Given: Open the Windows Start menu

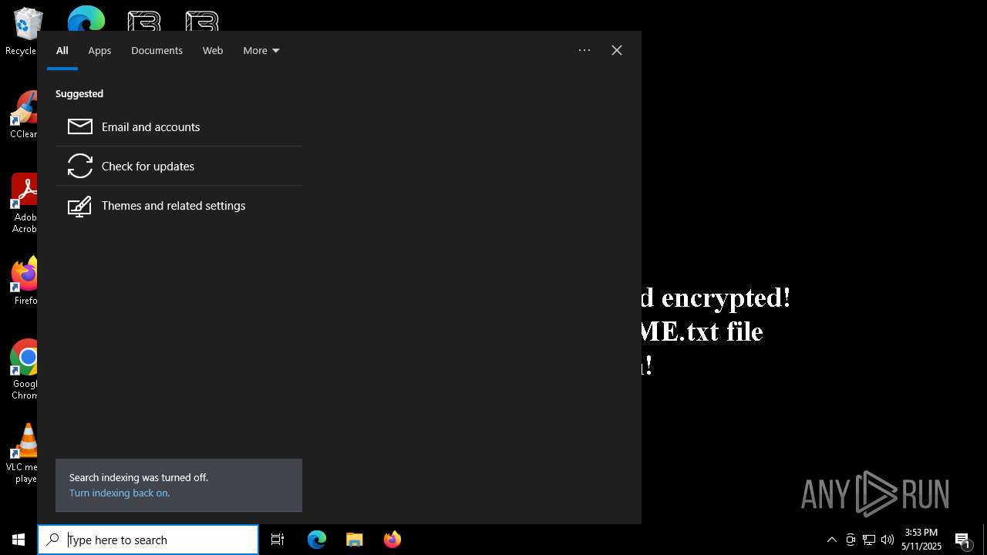Looking at the screenshot, I should tap(19, 540).
